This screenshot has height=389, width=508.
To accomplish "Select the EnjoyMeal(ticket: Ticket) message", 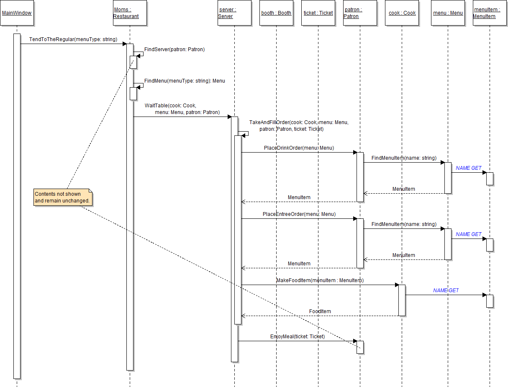I will click(x=297, y=337).
